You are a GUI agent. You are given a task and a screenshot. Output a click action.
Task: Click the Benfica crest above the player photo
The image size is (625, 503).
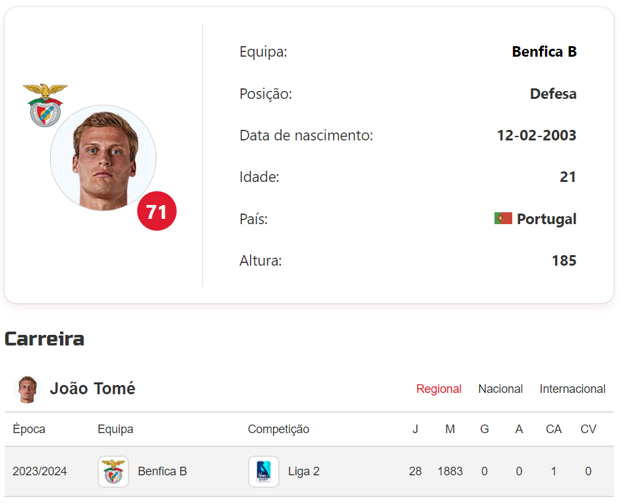(45, 105)
